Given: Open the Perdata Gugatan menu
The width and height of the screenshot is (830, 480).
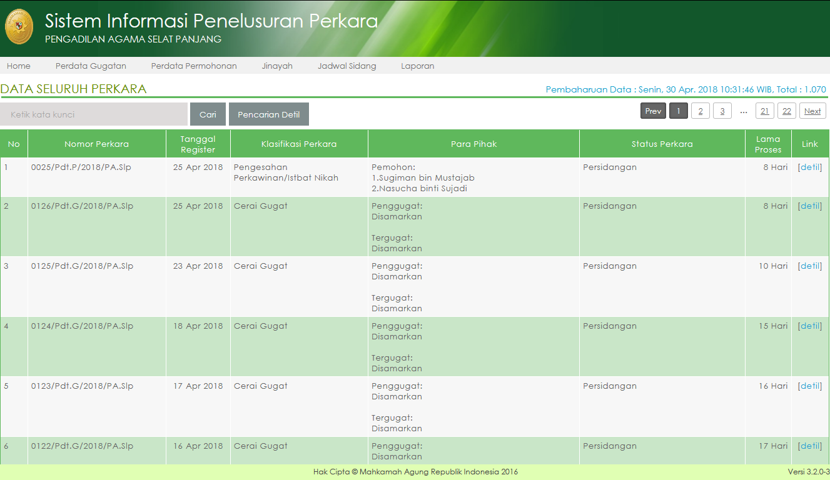Looking at the screenshot, I should point(91,66).
